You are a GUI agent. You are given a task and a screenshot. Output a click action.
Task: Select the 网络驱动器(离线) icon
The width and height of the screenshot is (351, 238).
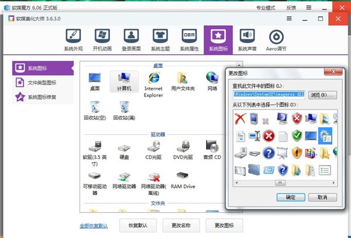[153, 183]
